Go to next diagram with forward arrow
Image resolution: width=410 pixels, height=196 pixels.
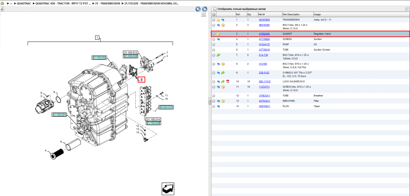point(205,9)
